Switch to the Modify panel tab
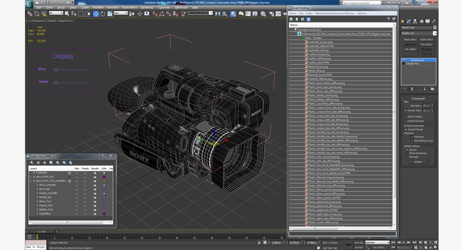 [409, 21]
